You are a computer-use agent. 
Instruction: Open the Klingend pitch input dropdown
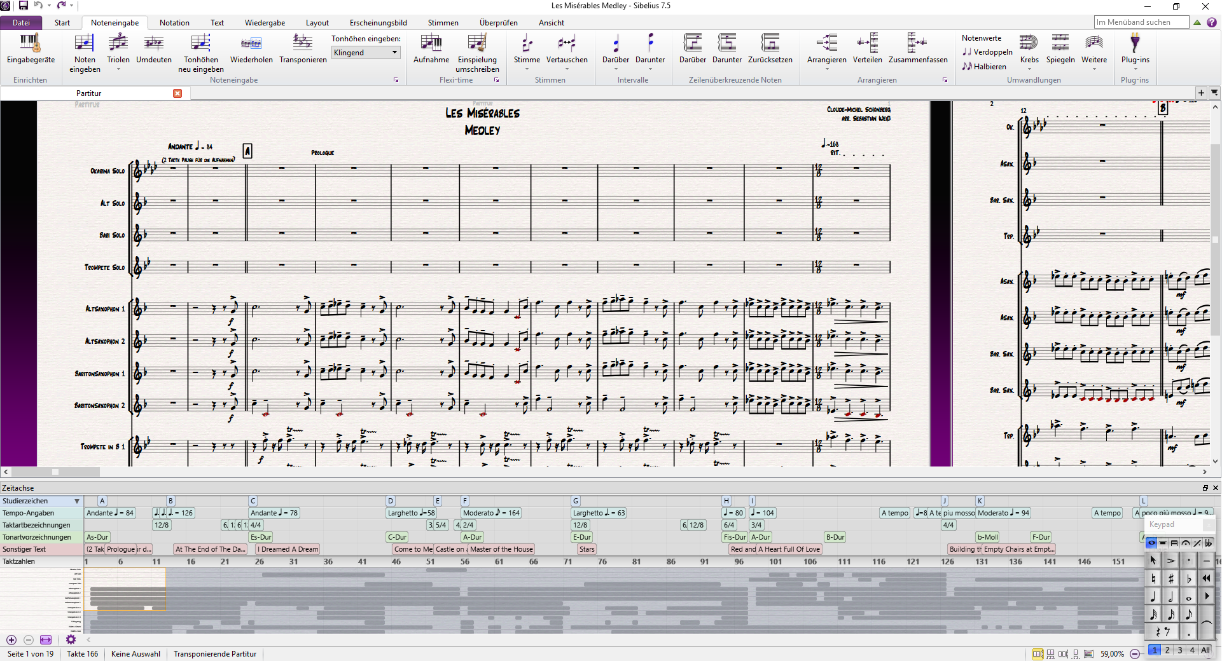366,53
